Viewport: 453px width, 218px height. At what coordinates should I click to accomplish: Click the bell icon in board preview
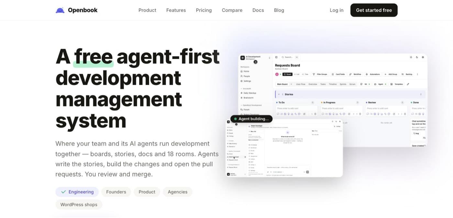coord(411,57)
